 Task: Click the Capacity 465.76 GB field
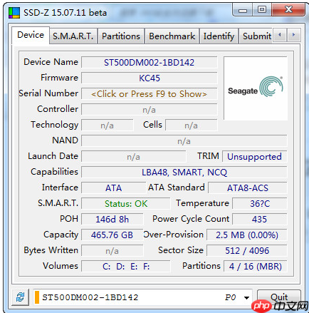pyautogui.click(x=112, y=235)
